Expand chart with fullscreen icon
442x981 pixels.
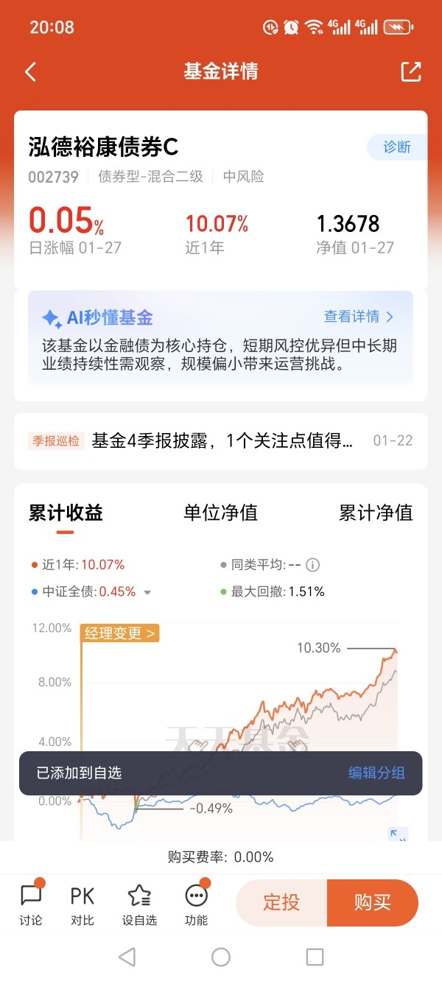coord(398,834)
